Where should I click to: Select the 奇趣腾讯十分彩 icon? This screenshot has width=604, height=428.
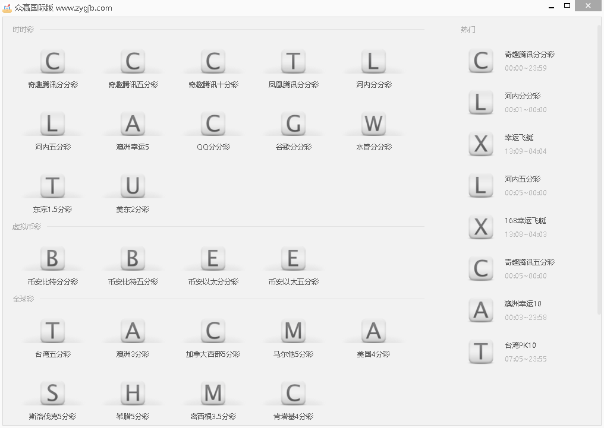click(x=213, y=62)
